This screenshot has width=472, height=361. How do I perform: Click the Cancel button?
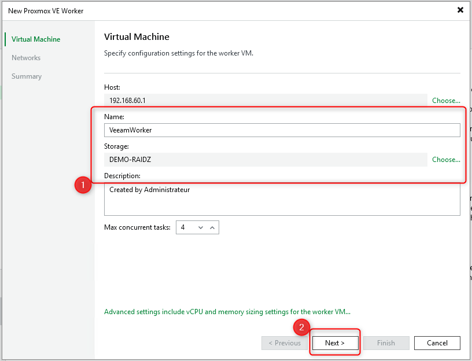pos(437,342)
